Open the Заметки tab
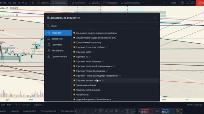This screenshot has height=114, width=204. [x=15, y=111]
